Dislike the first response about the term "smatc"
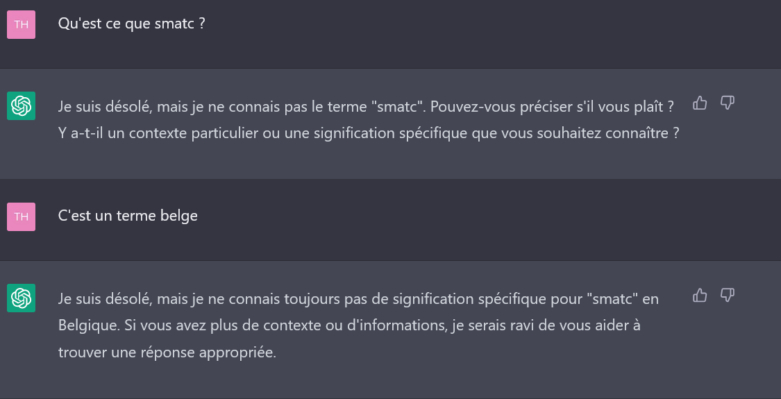781x399 pixels. click(727, 103)
